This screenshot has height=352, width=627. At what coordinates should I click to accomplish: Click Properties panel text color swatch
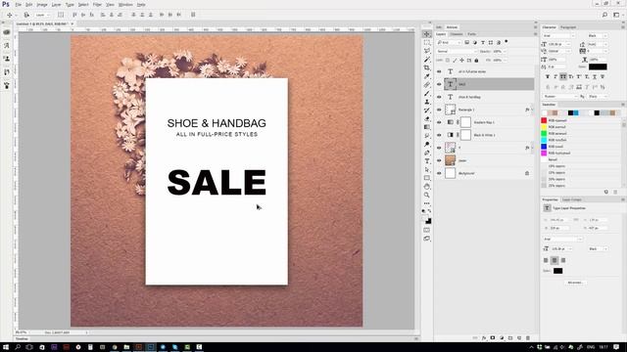557,271
